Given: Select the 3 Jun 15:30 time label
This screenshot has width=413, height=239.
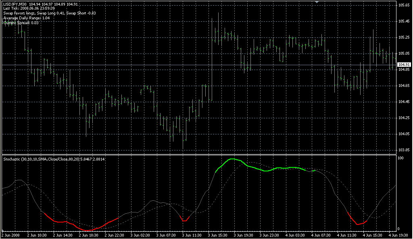Looking at the screenshot, I should coord(217,235).
